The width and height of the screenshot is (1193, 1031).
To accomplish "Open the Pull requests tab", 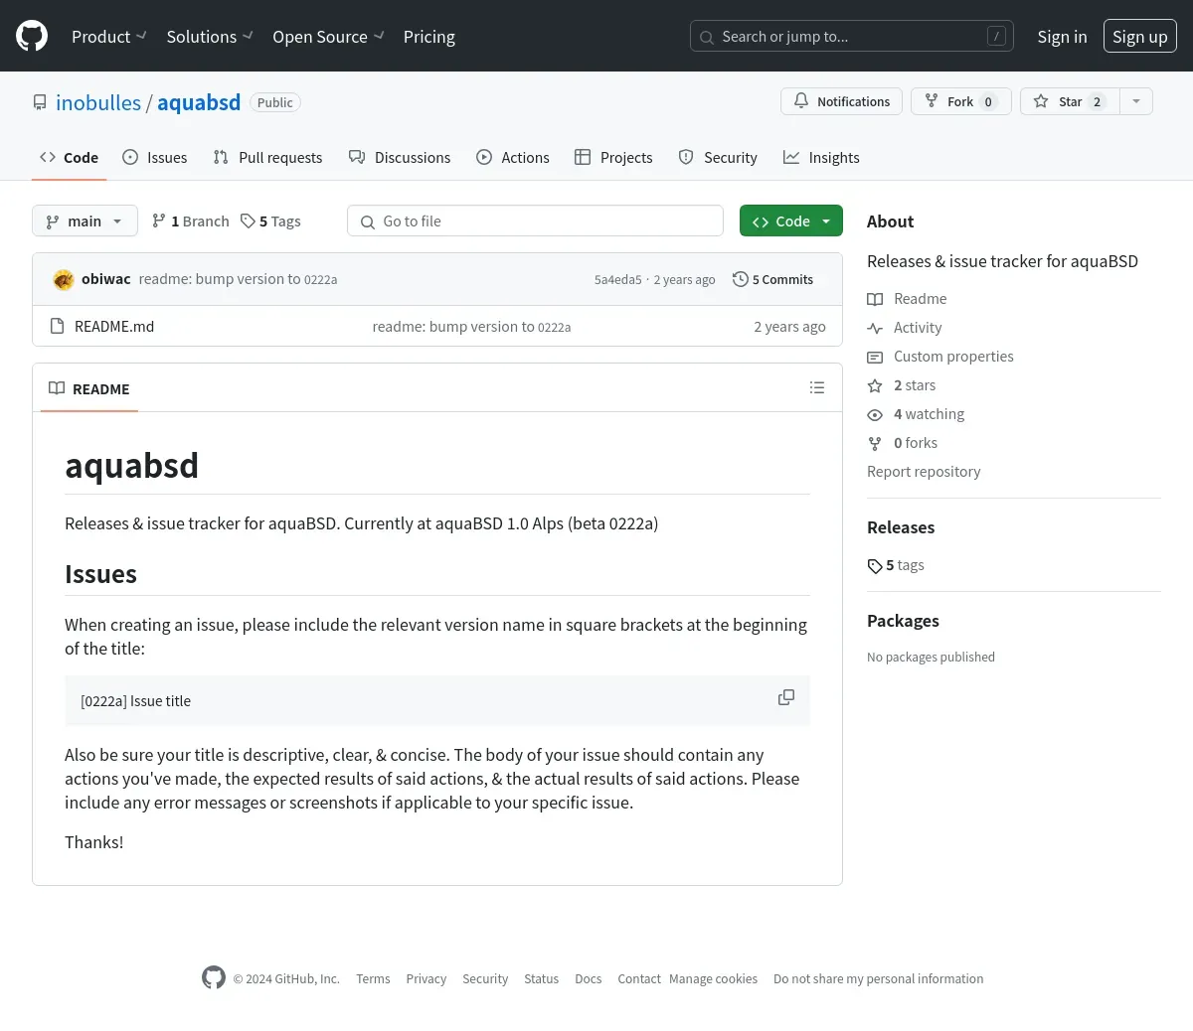I will pyautogui.click(x=267, y=158).
